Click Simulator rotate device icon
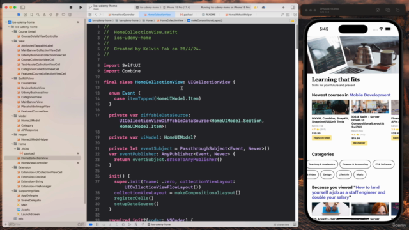Viewport: 409px width, 230px height. coord(397,10)
